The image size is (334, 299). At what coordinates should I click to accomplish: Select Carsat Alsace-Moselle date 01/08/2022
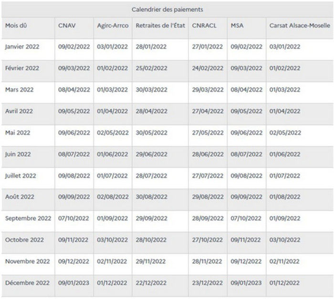(x=285, y=197)
